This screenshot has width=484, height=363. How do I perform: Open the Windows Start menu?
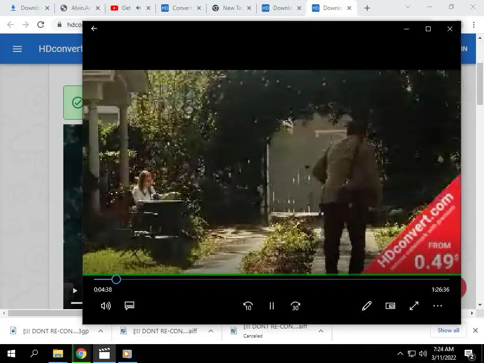11,354
